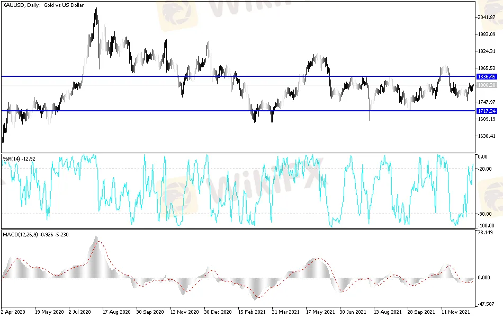Viewport: 503px width, 318px height.
Task: Click the 13 Nov 2020 date label
Action: [184, 312]
